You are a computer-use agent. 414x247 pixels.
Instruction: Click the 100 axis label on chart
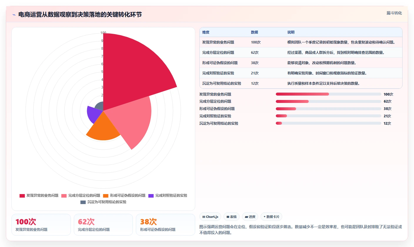pos(103,33)
